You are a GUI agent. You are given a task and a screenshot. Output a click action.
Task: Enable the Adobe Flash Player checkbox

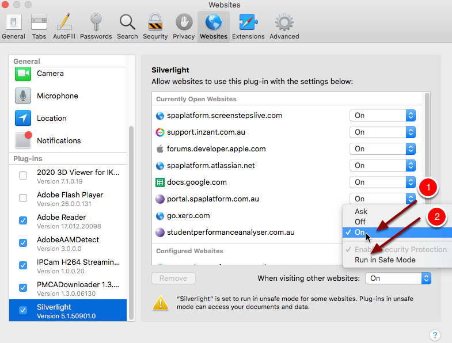23,198
